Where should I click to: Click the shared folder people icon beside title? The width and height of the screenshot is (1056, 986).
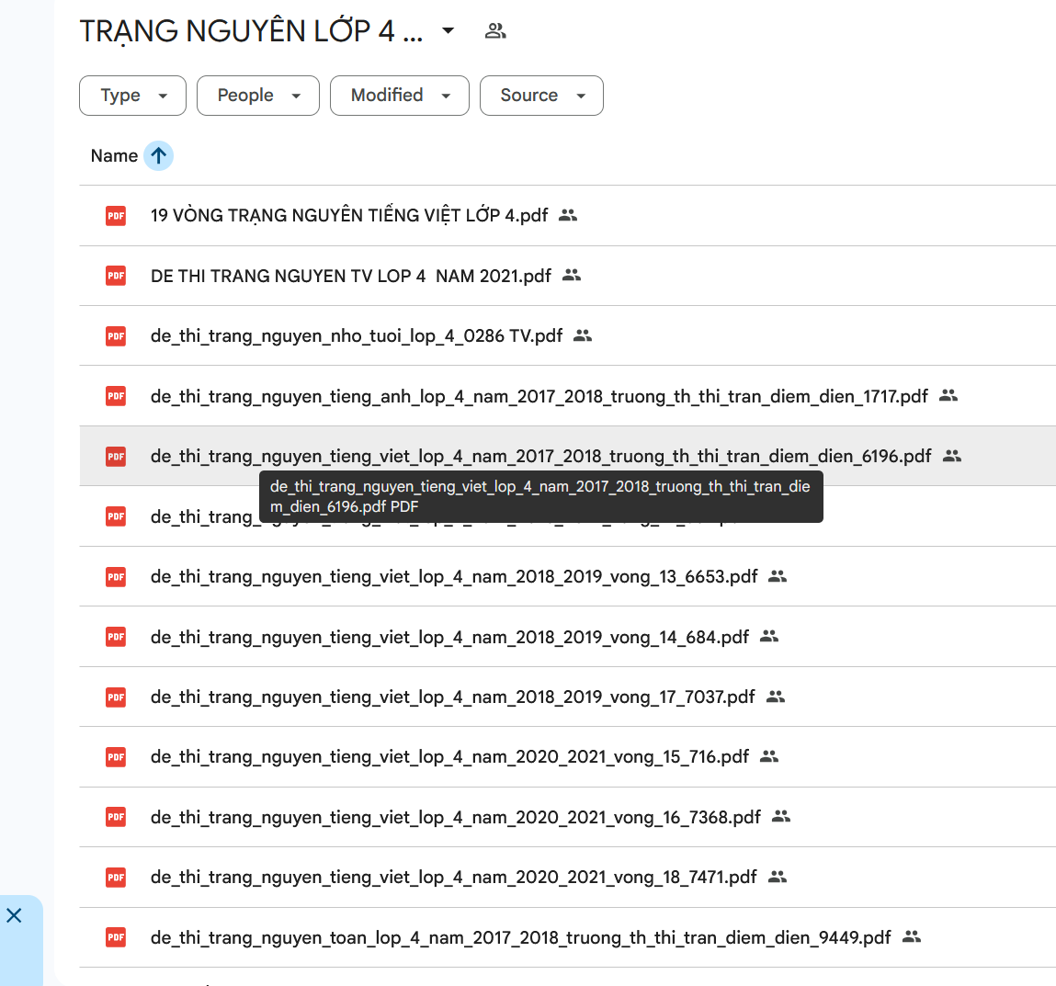click(495, 31)
